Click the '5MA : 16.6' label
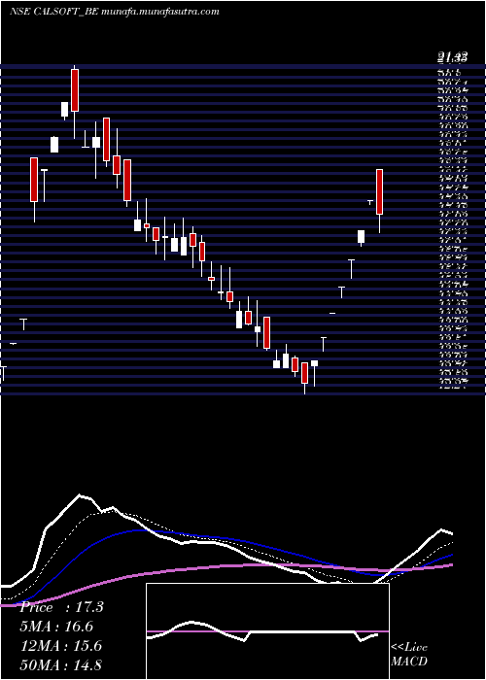Image resolution: width=486 pixels, height=680 pixels. pyautogui.click(x=56, y=627)
